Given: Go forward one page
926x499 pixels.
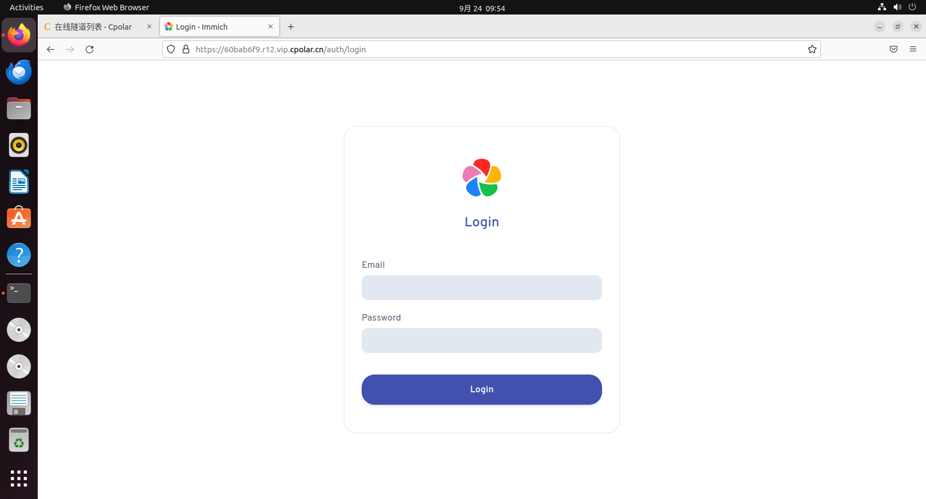Looking at the screenshot, I should coord(70,49).
